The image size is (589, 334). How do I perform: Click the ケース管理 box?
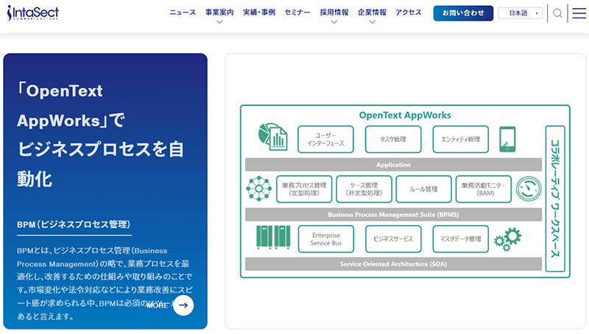pos(364,189)
